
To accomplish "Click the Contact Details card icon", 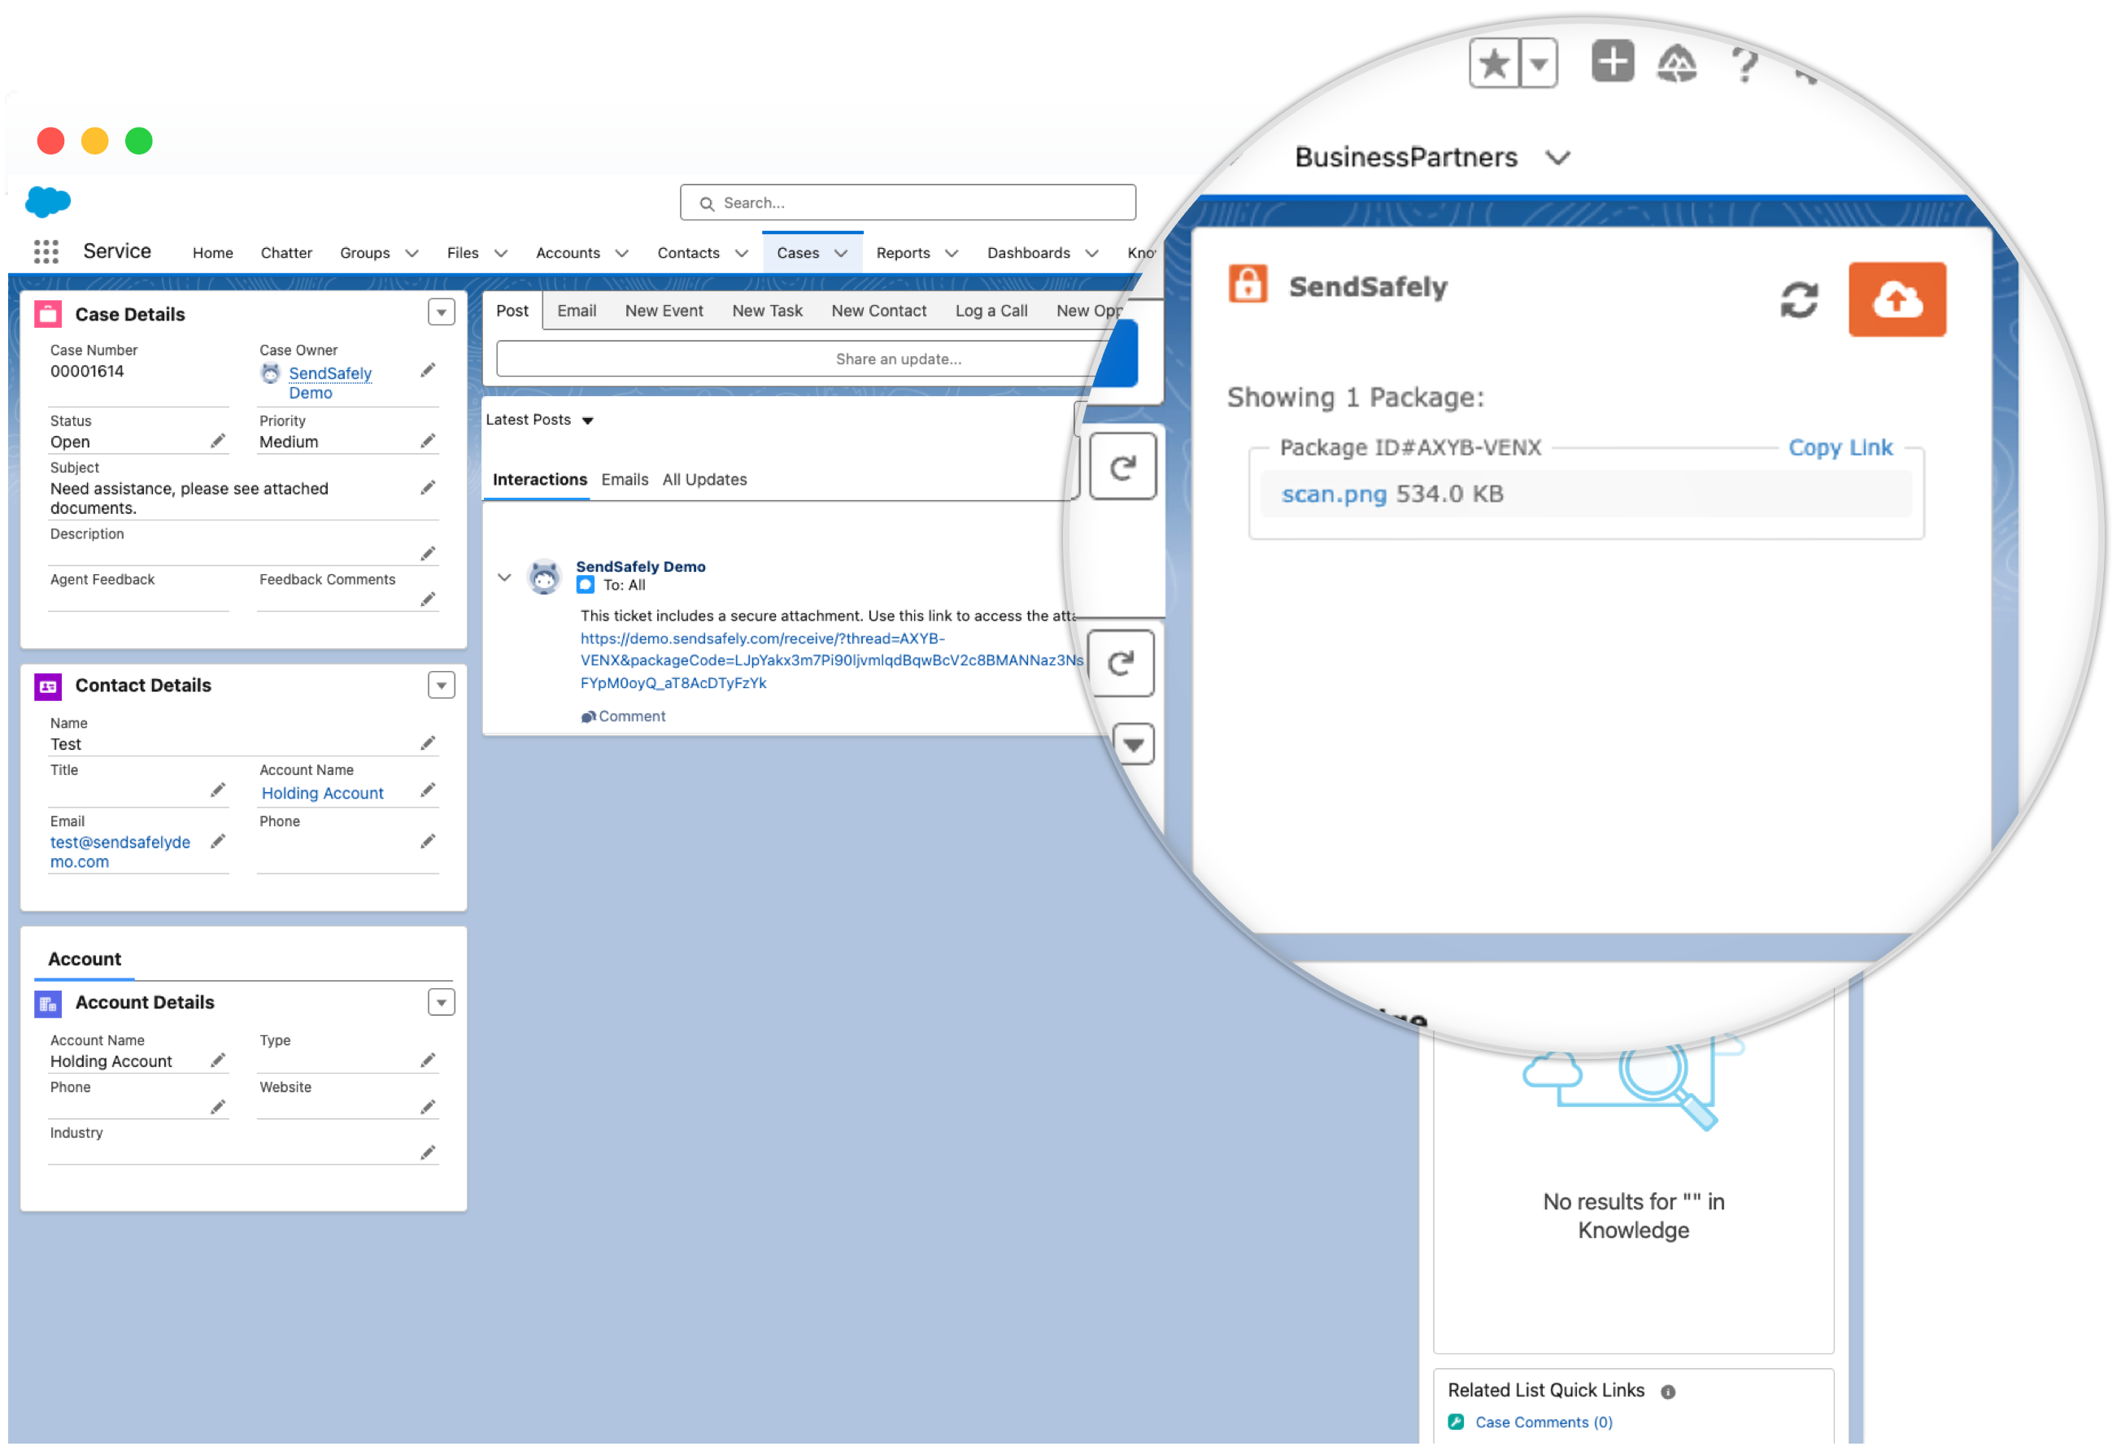I will pos(47,688).
